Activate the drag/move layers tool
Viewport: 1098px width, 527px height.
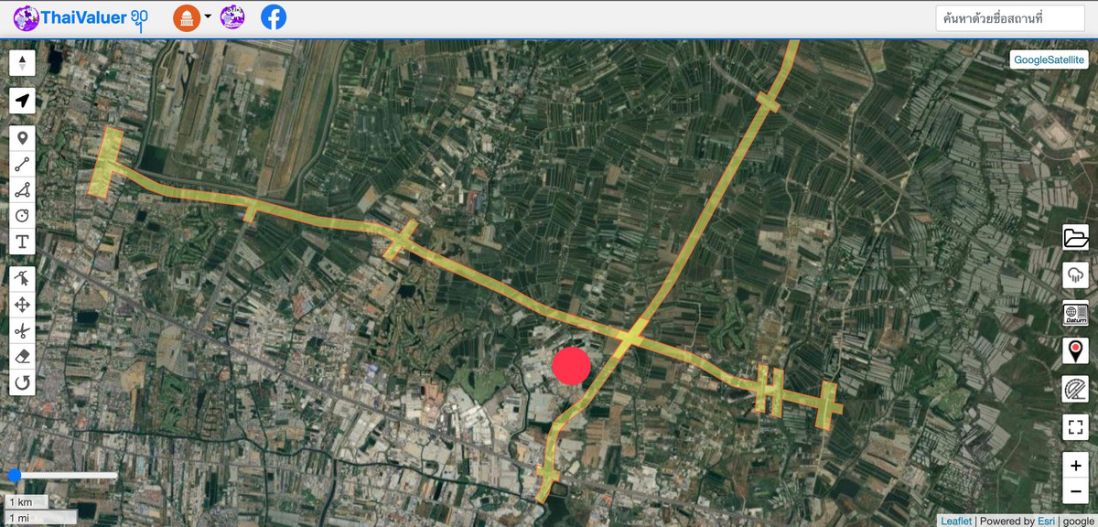click(x=22, y=305)
